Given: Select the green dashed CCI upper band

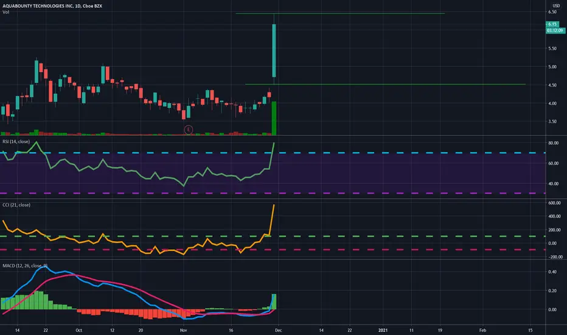Looking at the screenshot, I should [x=273, y=236].
